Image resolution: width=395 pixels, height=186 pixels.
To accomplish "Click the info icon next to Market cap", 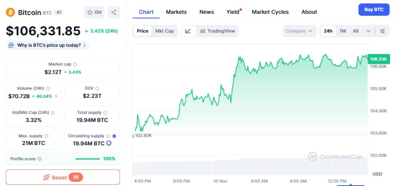I will pyautogui.click(x=75, y=65).
